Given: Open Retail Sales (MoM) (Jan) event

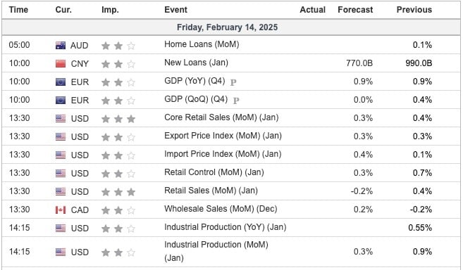Looking at the screenshot, I should coord(211,191).
